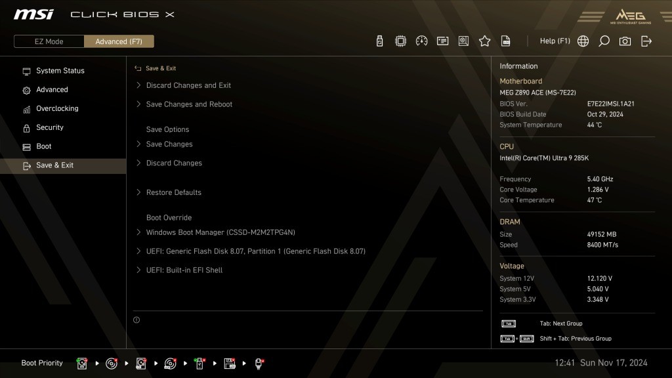Select the Advanced (F7) mode tab

pyautogui.click(x=119, y=41)
